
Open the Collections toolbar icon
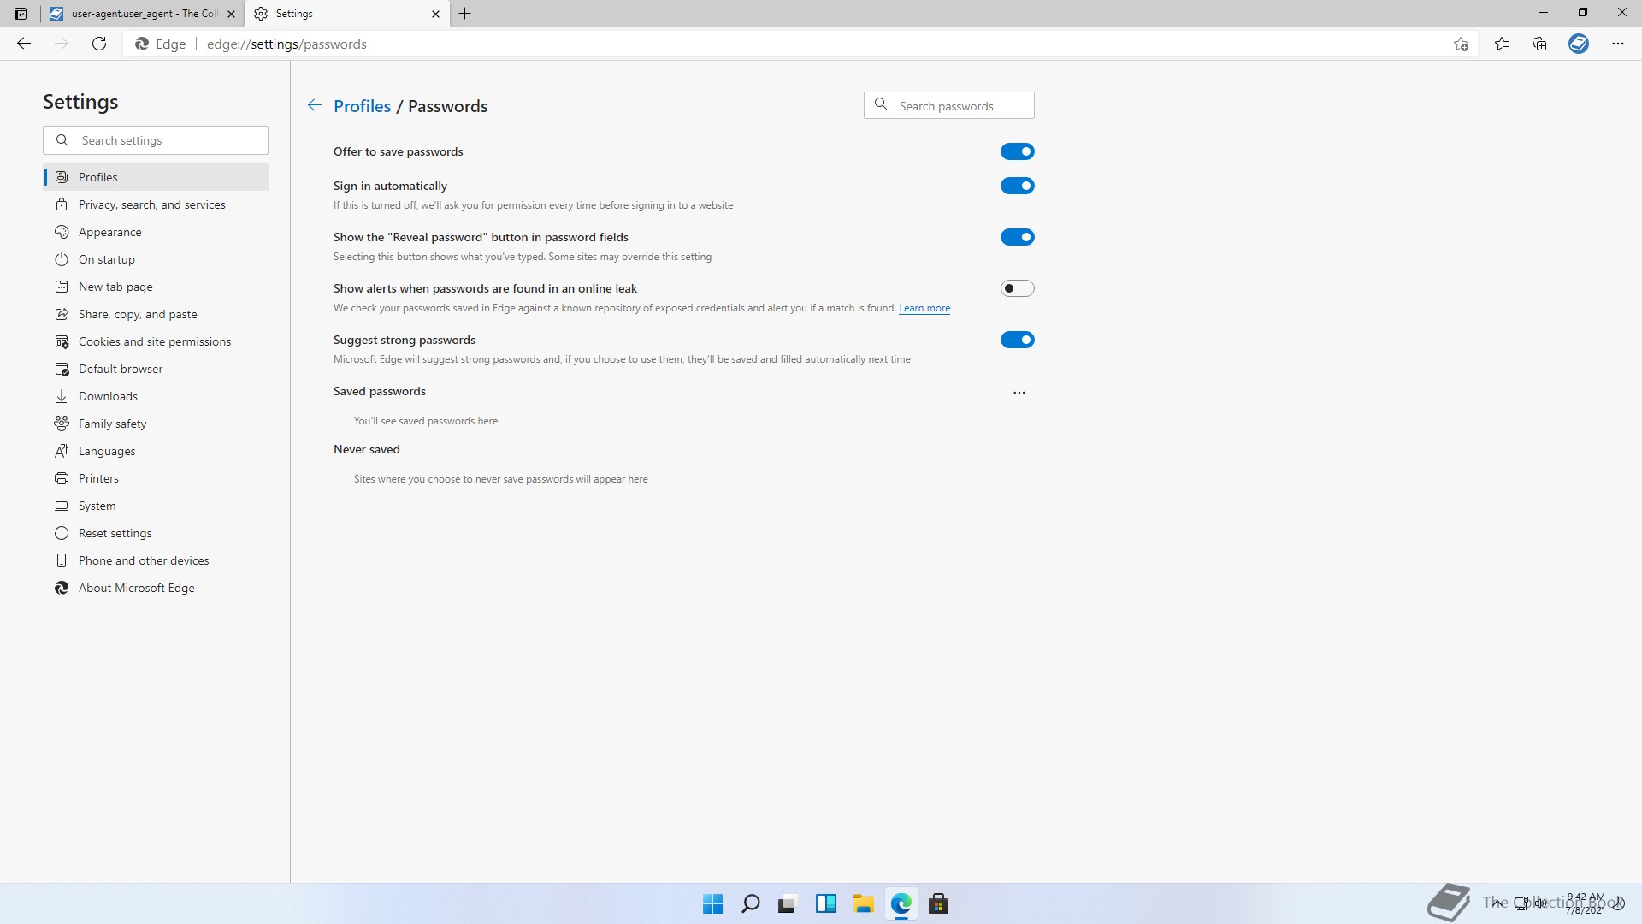(x=1539, y=44)
